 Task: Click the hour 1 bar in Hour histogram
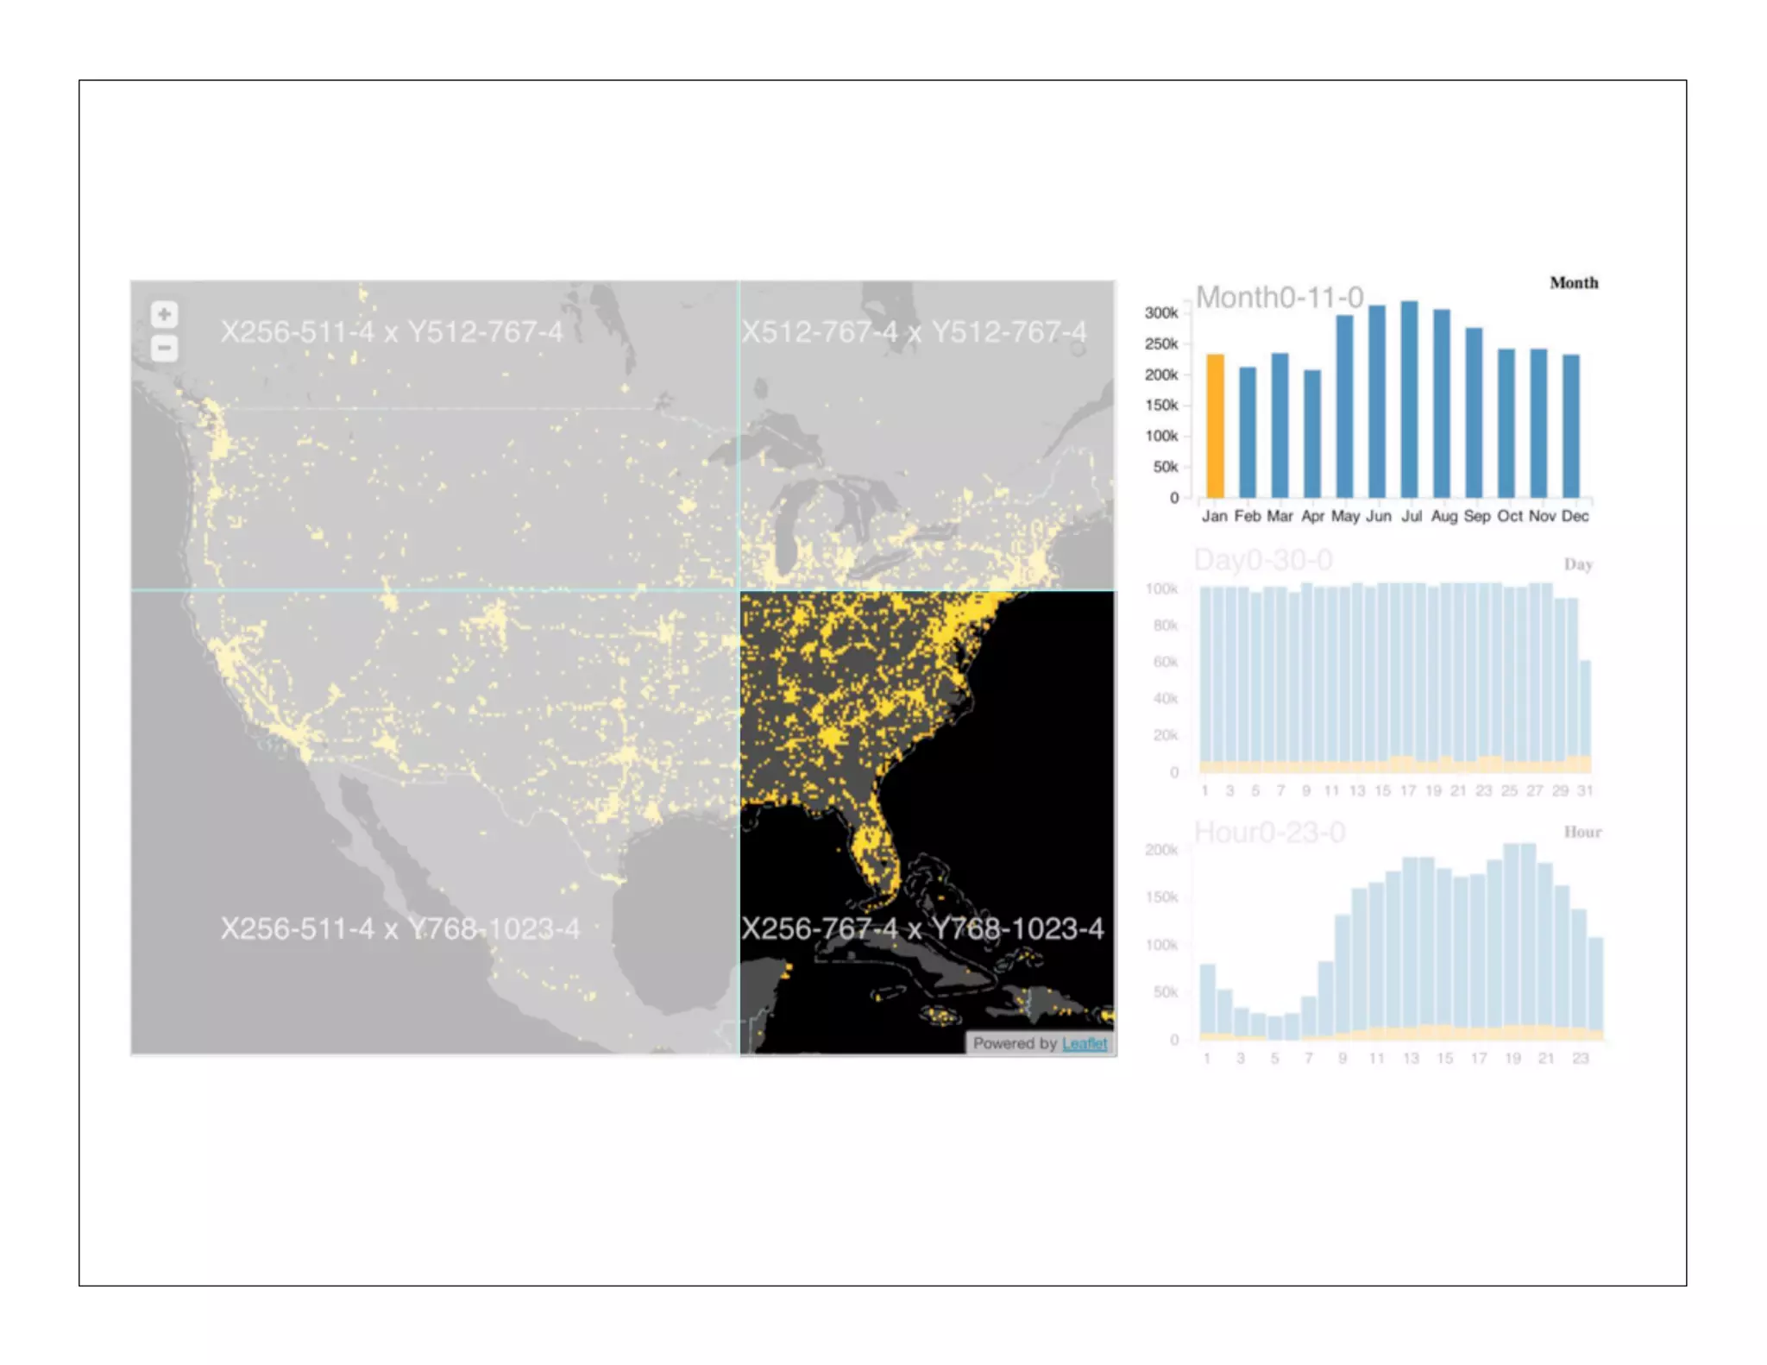click(1207, 1001)
